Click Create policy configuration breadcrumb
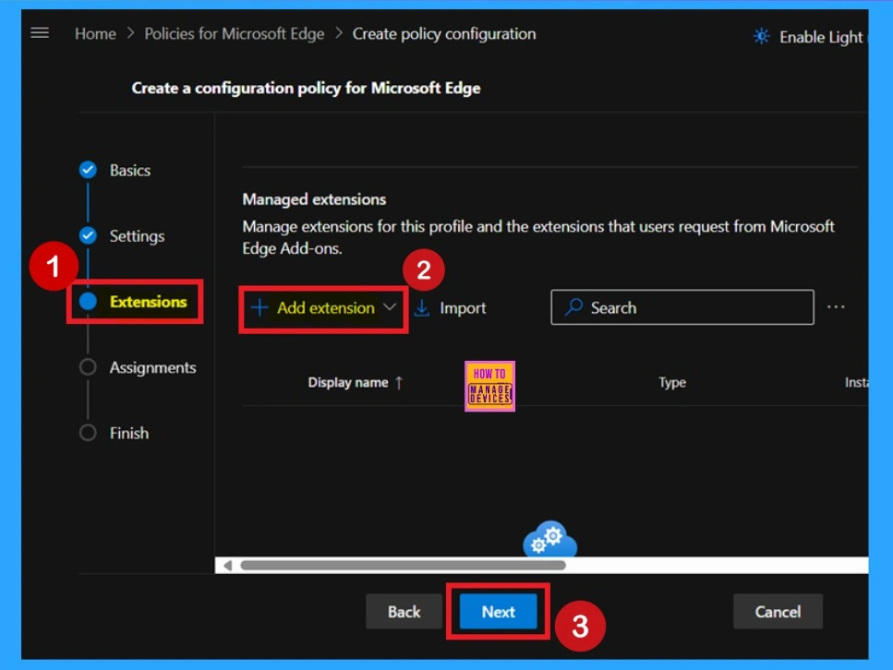 pos(444,34)
